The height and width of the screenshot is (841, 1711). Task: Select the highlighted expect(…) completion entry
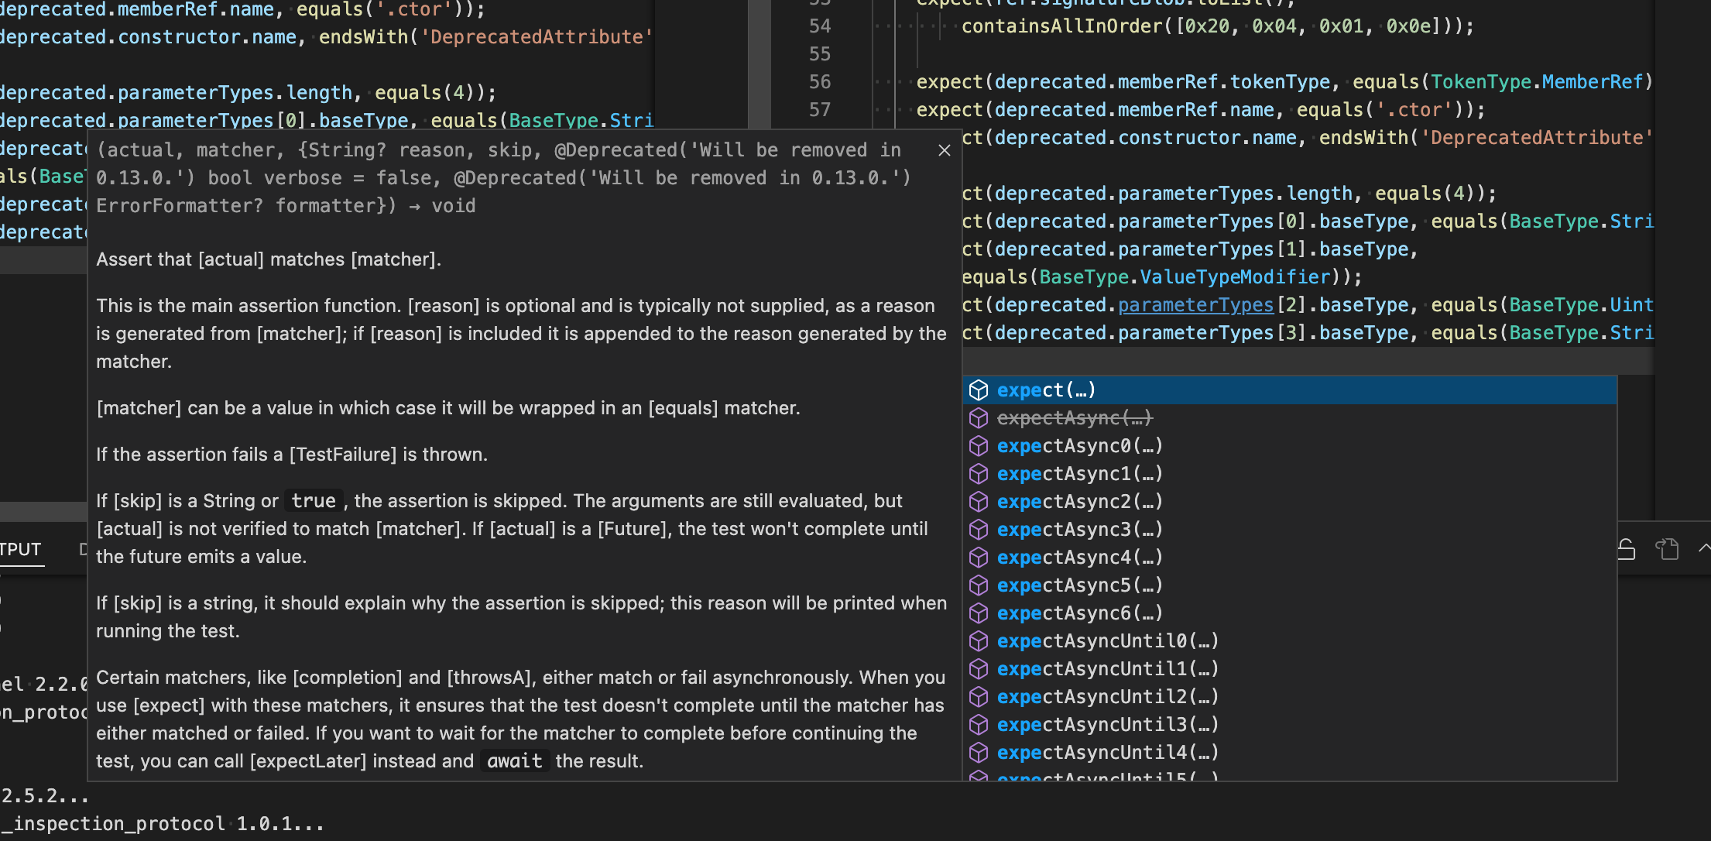point(1045,390)
